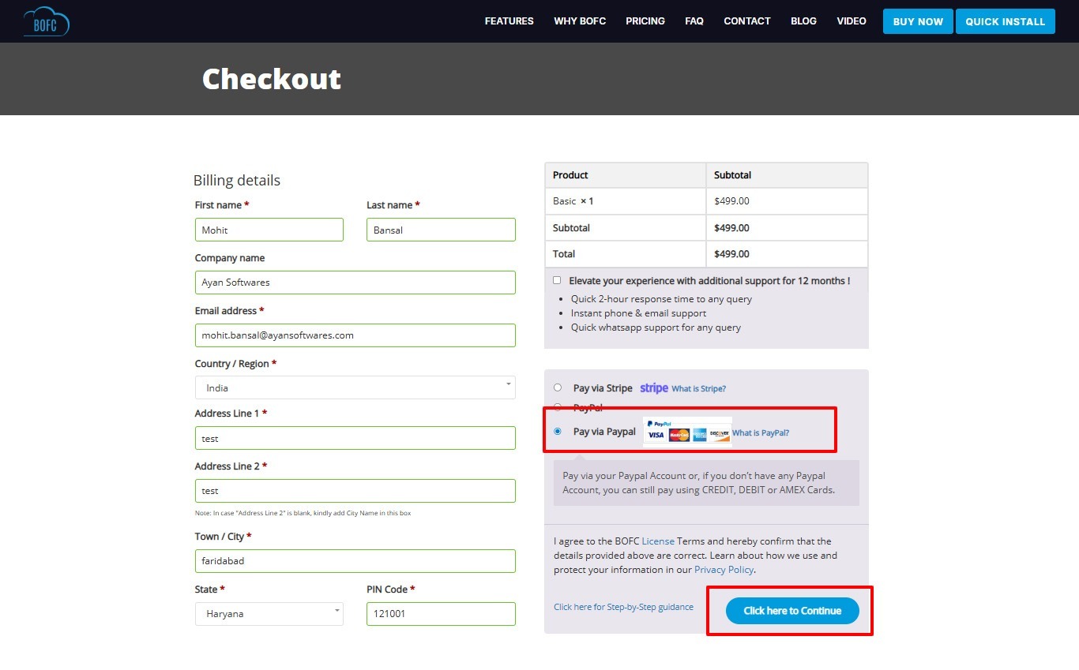The image size is (1079, 670).
Task: Click the AmEx card icon
Action: (x=699, y=435)
